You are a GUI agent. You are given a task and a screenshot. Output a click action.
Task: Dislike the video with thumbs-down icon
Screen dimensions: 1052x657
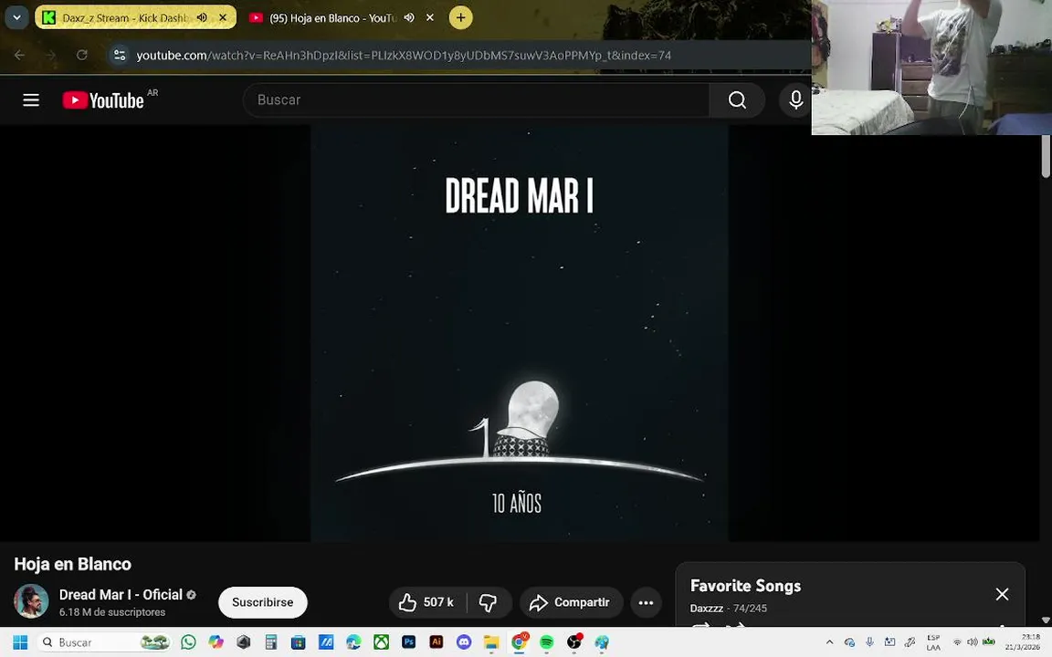pyautogui.click(x=489, y=602)
